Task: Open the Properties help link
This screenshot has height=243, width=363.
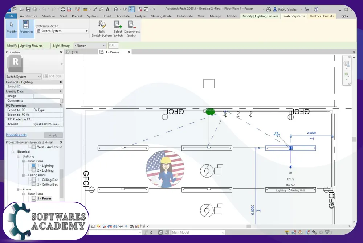Action: [x=16, y=135]
